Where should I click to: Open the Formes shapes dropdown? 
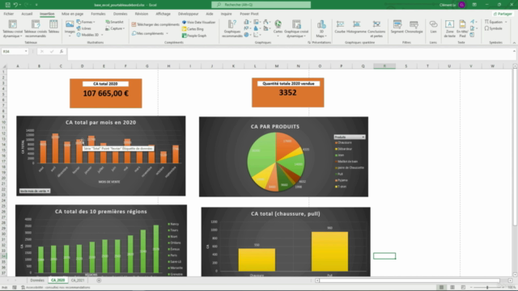click(86, 22)
